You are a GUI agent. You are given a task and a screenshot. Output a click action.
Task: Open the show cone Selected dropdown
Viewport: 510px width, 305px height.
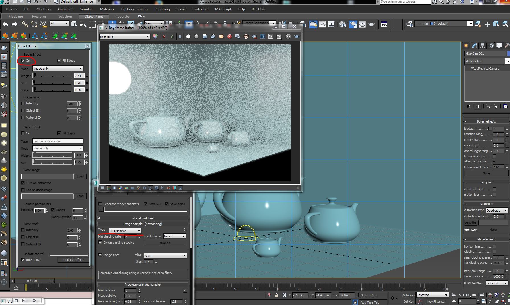[497, 283]
